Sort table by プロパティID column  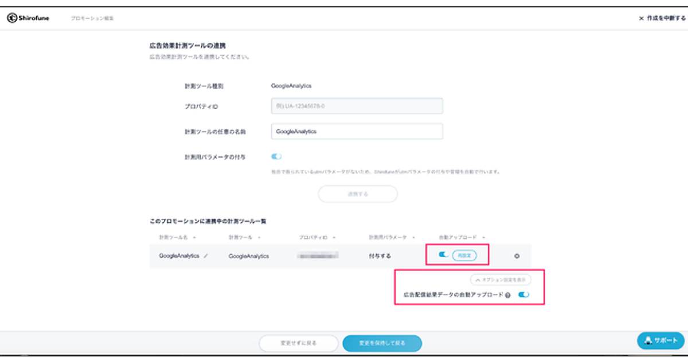tap(317, 237)
